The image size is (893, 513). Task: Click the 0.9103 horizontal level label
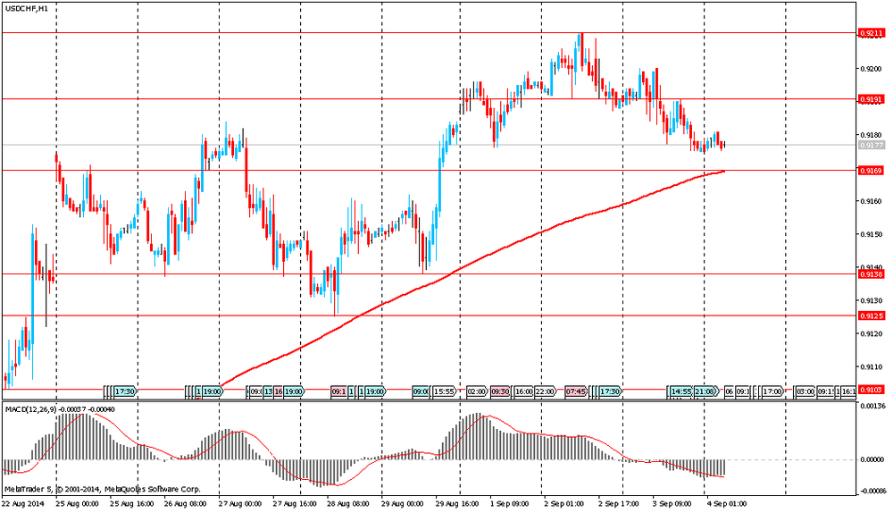tap(872, 390)
